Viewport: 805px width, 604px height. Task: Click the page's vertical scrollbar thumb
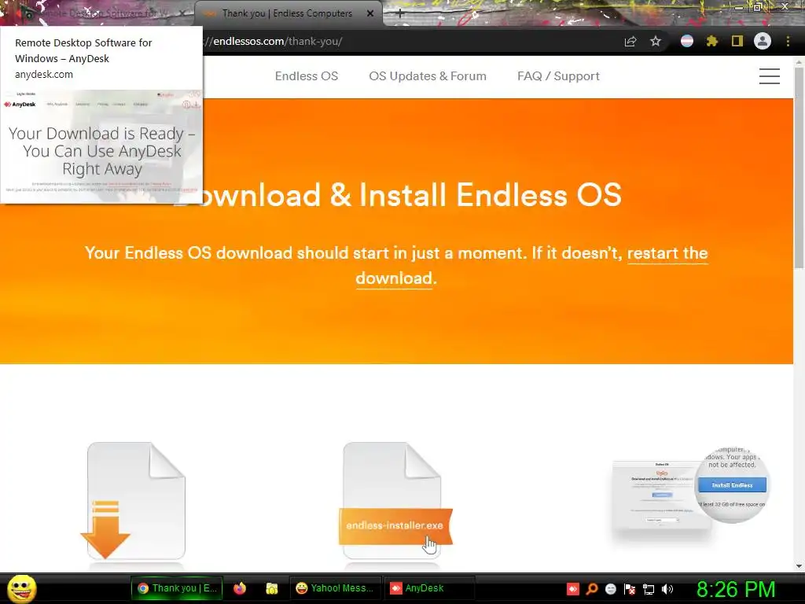799,167
